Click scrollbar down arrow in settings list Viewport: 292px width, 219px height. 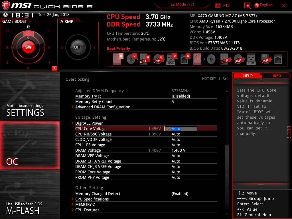click(227, 214)
